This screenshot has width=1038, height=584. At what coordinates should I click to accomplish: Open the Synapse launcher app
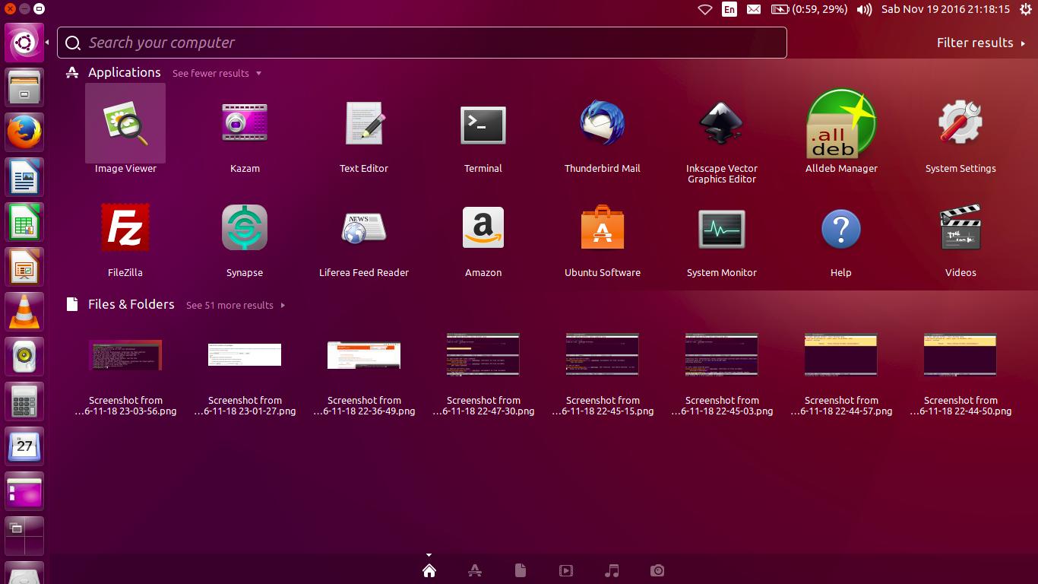(245, 227)
